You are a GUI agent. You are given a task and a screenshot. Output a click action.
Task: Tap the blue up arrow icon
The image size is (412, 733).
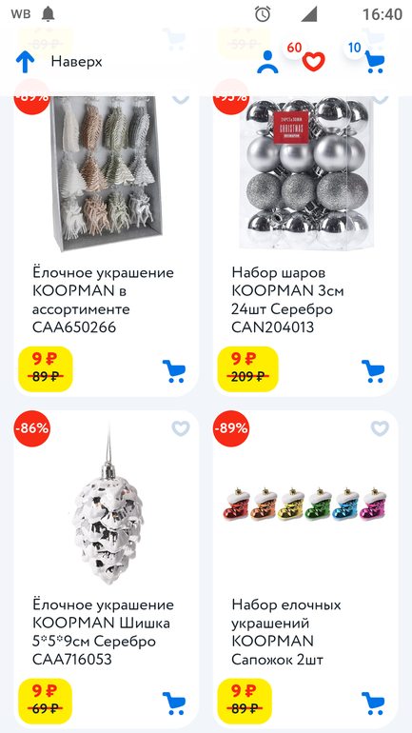tap(25, 62)
